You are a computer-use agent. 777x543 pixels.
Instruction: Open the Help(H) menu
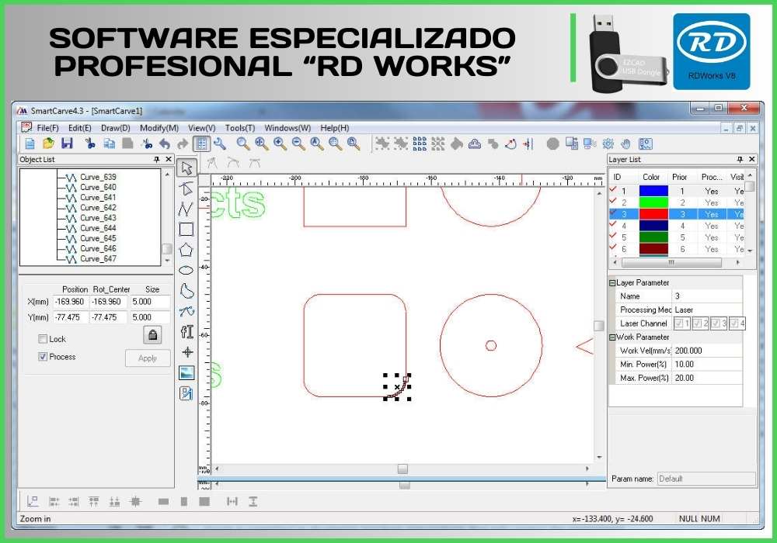(x=334, y=128)
